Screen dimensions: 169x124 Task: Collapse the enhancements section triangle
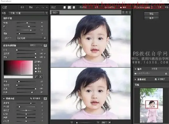point(4,98)
